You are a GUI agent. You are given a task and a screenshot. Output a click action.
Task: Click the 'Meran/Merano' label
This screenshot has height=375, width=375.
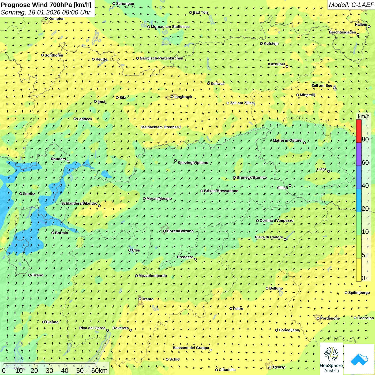pyautogui.click(x=159, y=198)
